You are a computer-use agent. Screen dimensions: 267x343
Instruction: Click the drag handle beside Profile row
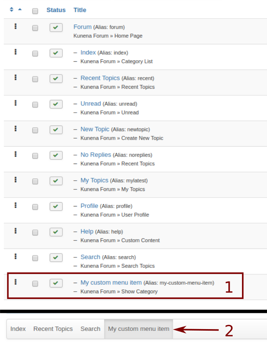pyautogui.click(x=15, y=205)
